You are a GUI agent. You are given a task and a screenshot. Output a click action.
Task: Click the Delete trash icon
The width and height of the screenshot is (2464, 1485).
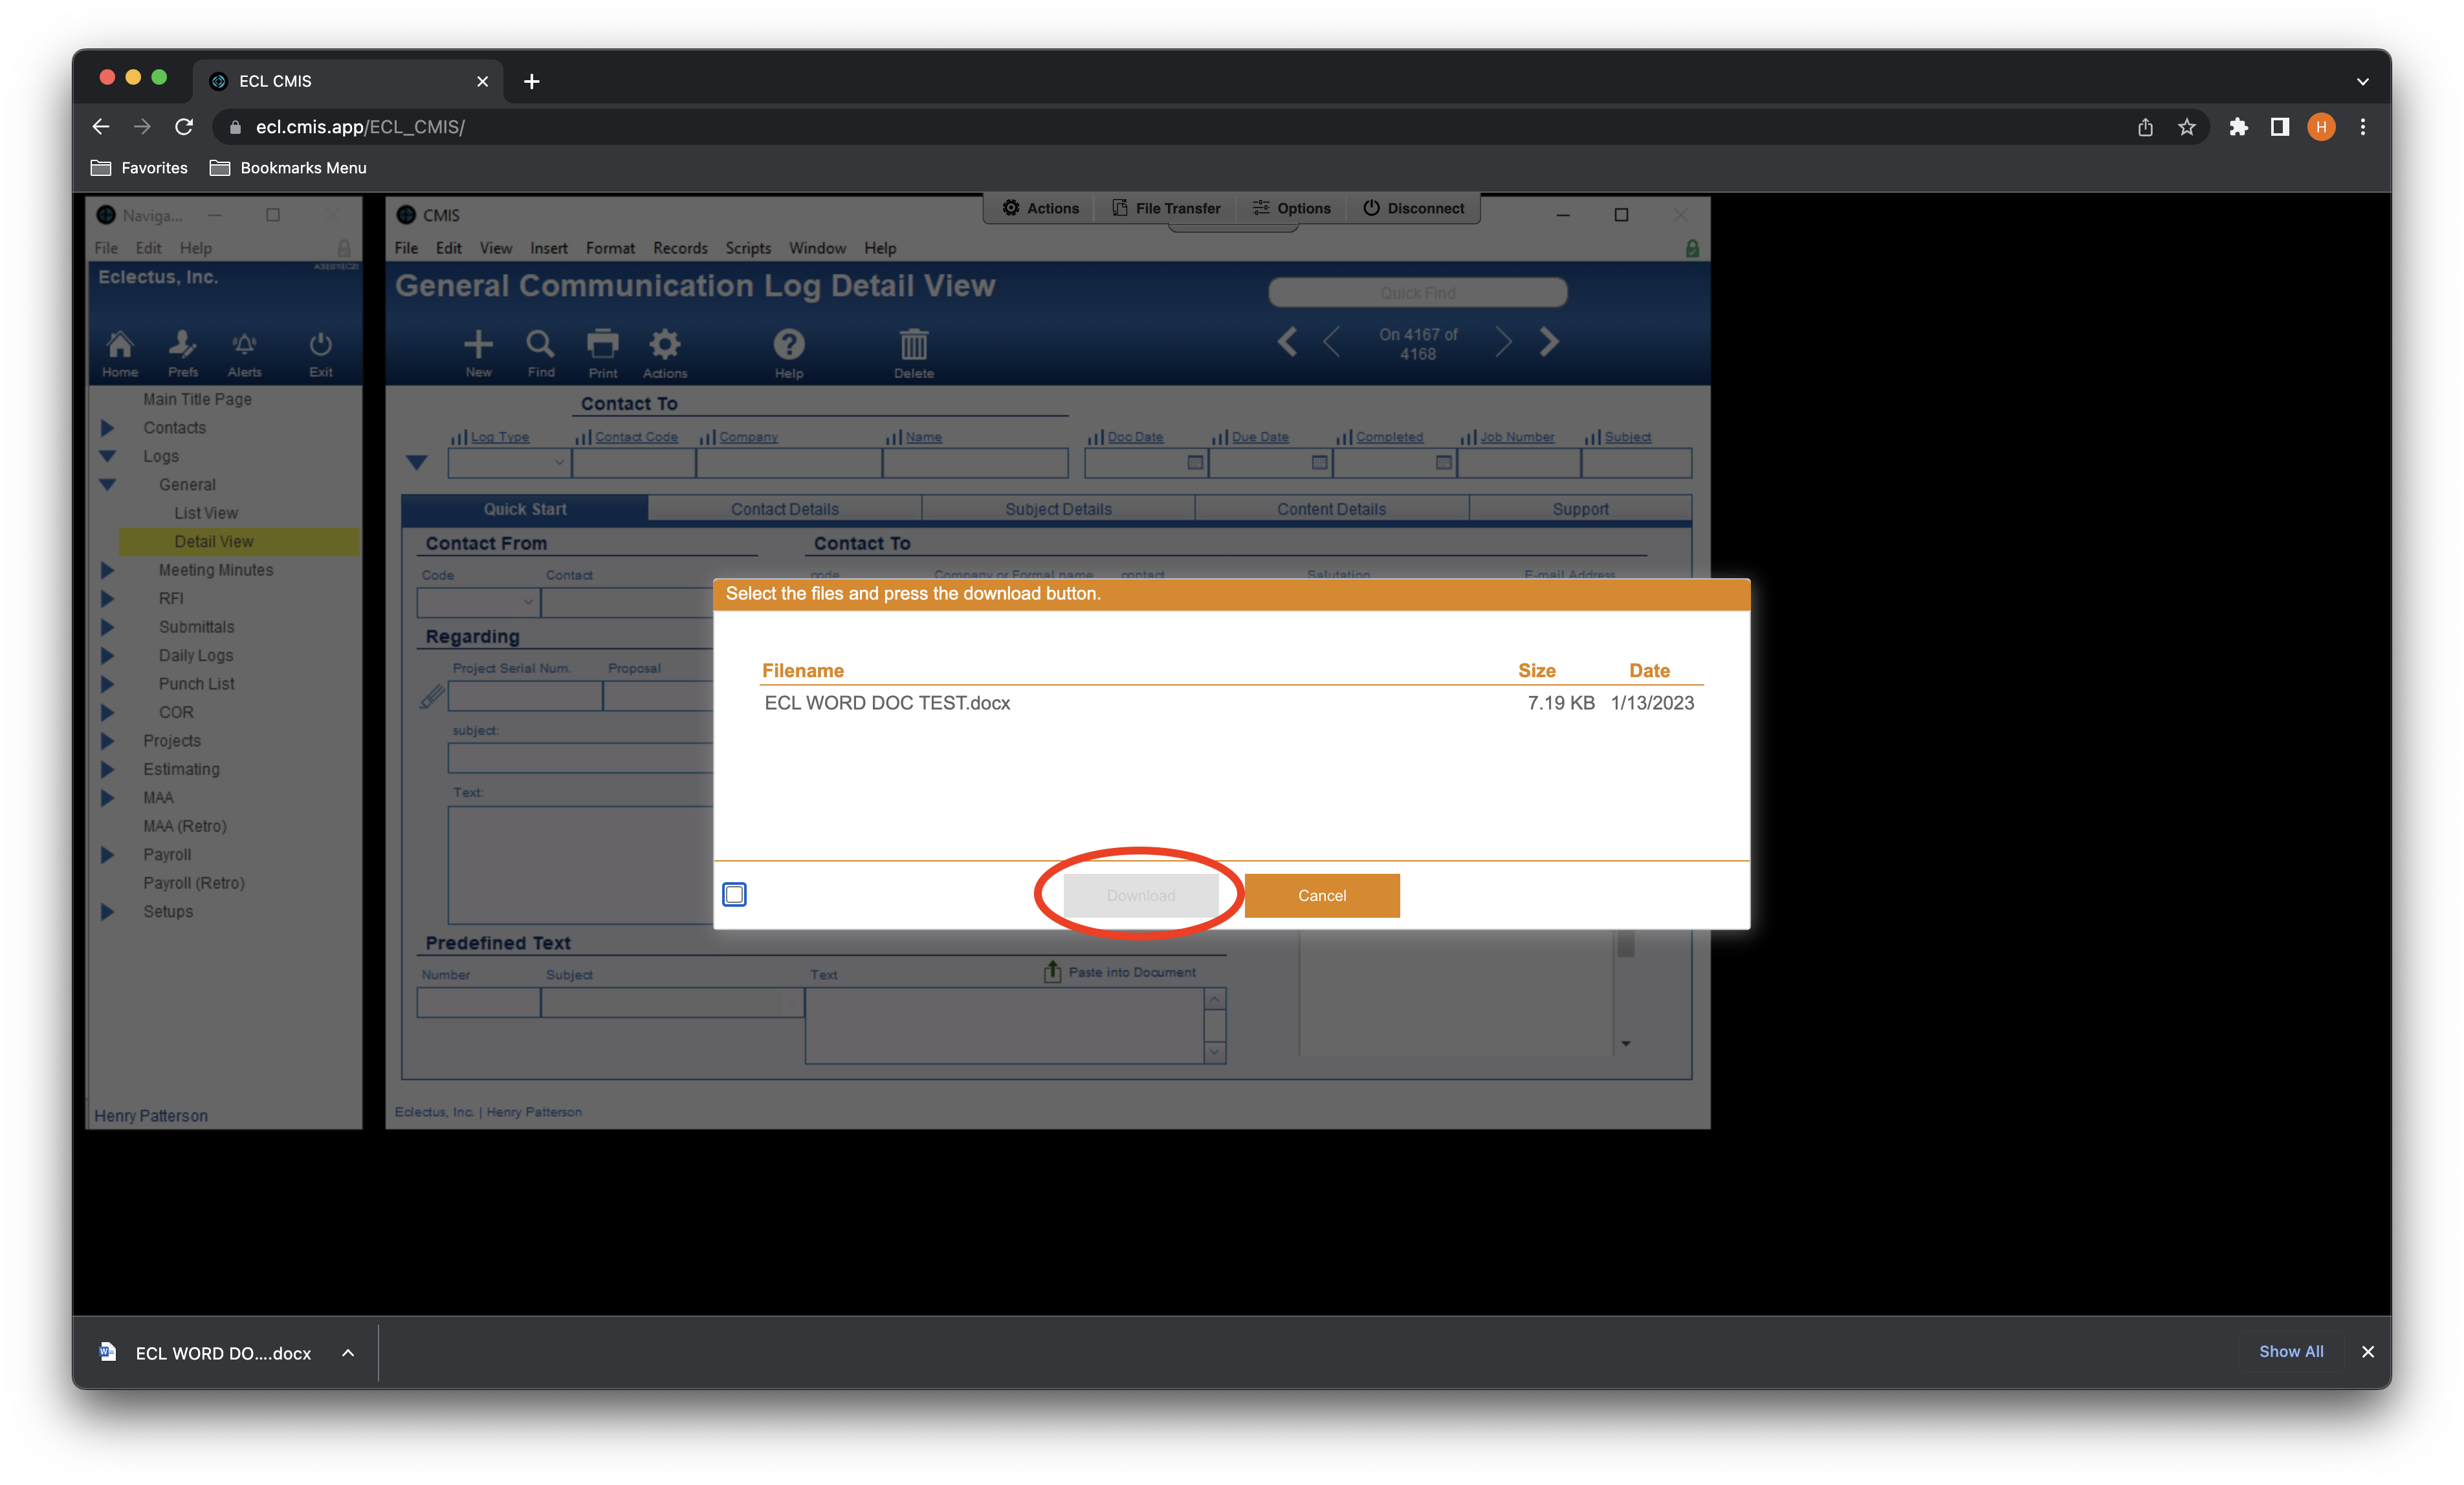[913, 345]
